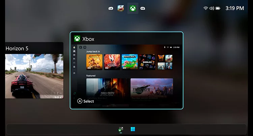Click the Featured heading

91,76
